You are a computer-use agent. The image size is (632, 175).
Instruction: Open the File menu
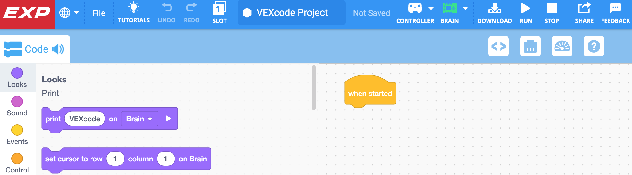[99, 13]
